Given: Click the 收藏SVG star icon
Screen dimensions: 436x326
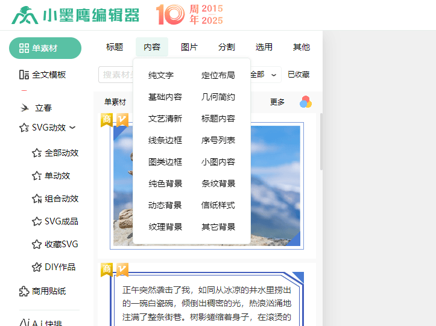Looking at the screenshot, I should coord(36,244).
